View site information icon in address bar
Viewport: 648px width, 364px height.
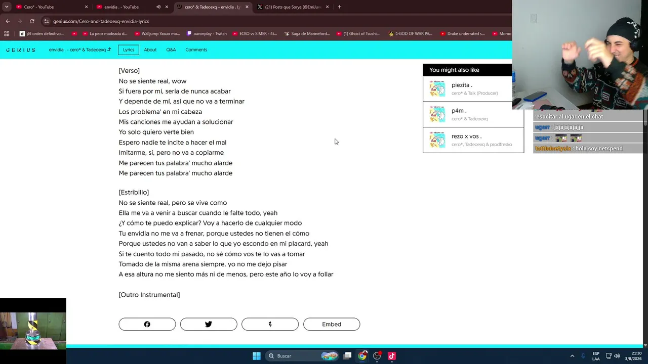pyautogui.click(x=47, y=21)
